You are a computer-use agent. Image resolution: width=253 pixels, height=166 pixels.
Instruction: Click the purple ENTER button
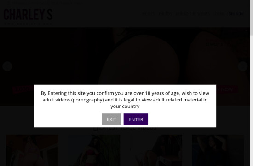136,119
